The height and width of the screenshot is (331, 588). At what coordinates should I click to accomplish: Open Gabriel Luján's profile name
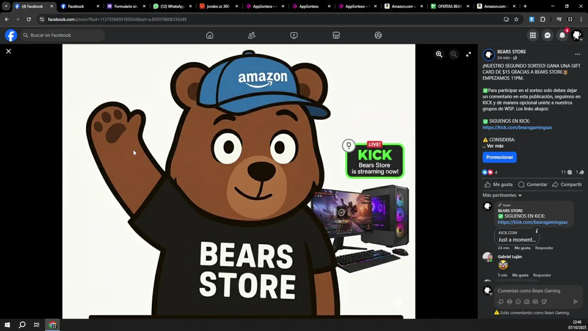[x=509, y=257]
